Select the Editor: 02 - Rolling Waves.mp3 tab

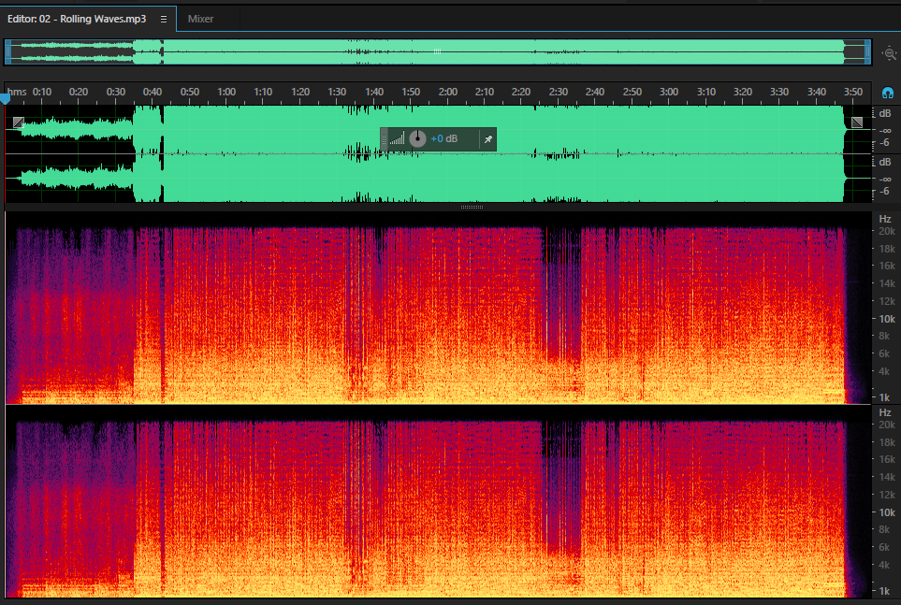pos(77,19)
